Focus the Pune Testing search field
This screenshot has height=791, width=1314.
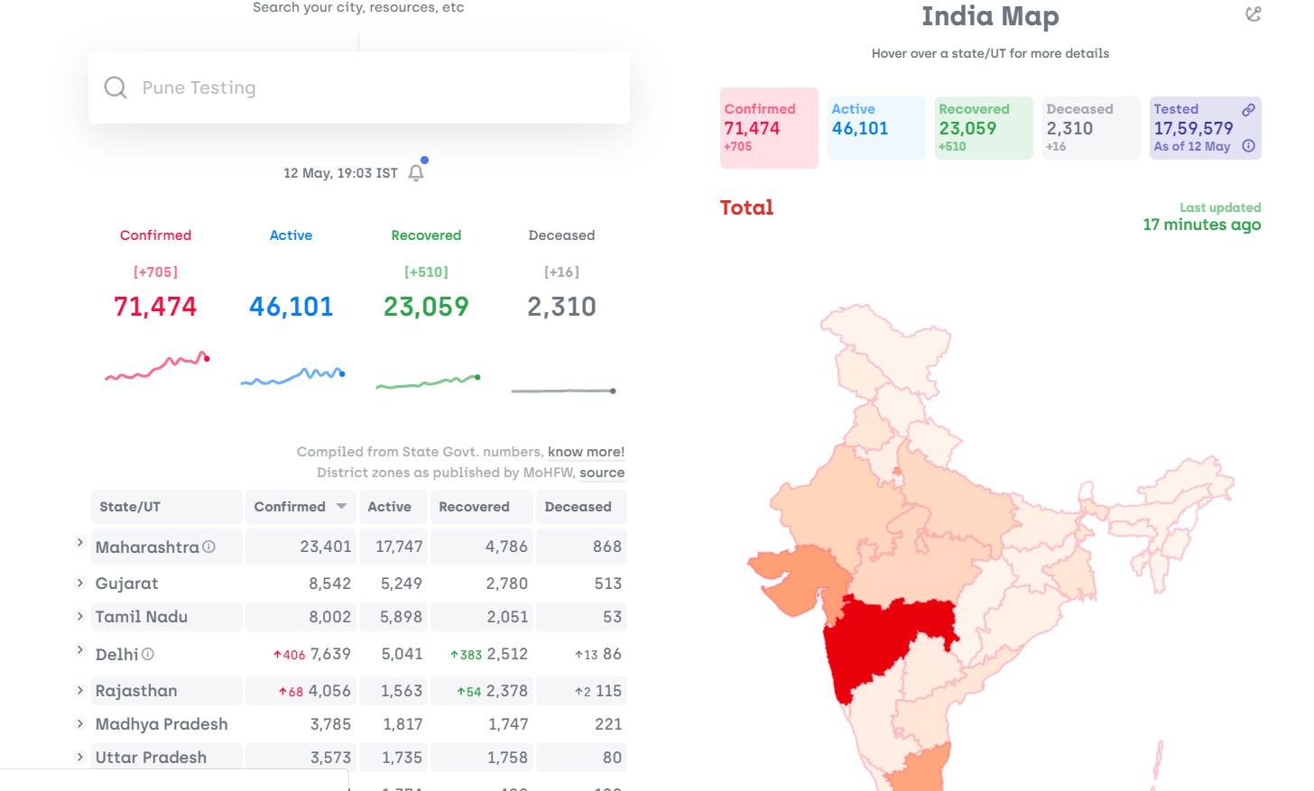359,87
